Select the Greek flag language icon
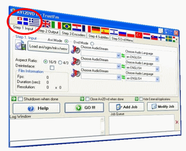 click(34, 22)
